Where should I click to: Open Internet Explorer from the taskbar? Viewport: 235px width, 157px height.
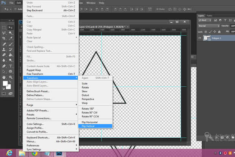pyautogui.click(x=9, y=153)
